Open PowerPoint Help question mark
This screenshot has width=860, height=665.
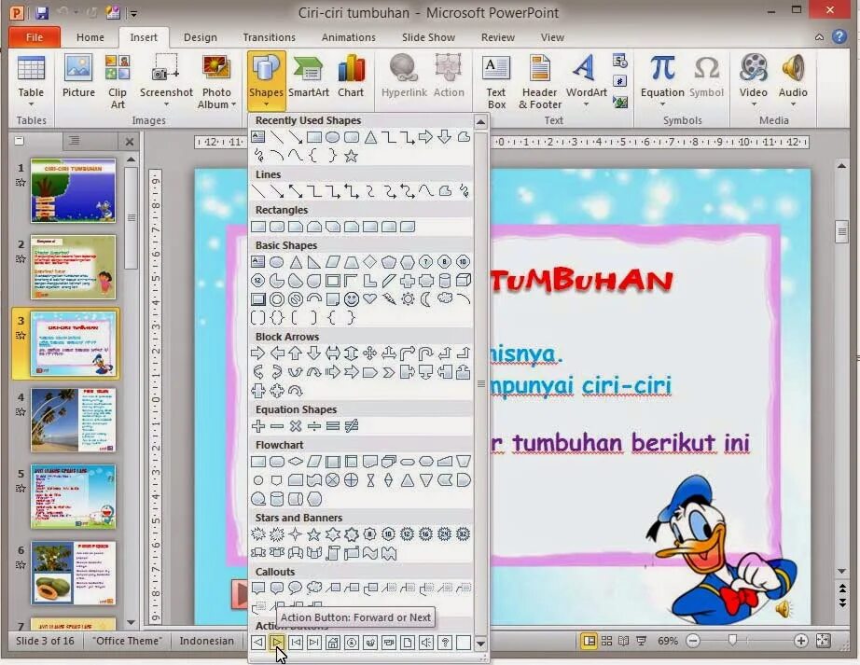pos(839,36)
